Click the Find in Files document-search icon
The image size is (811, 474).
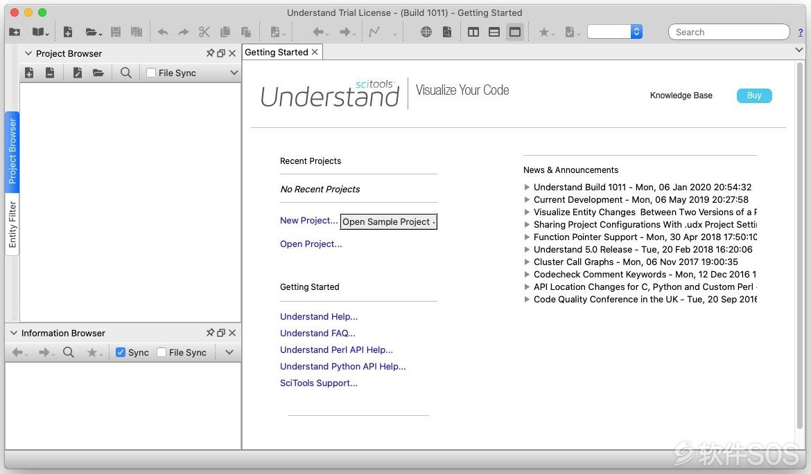coord(447,32)
